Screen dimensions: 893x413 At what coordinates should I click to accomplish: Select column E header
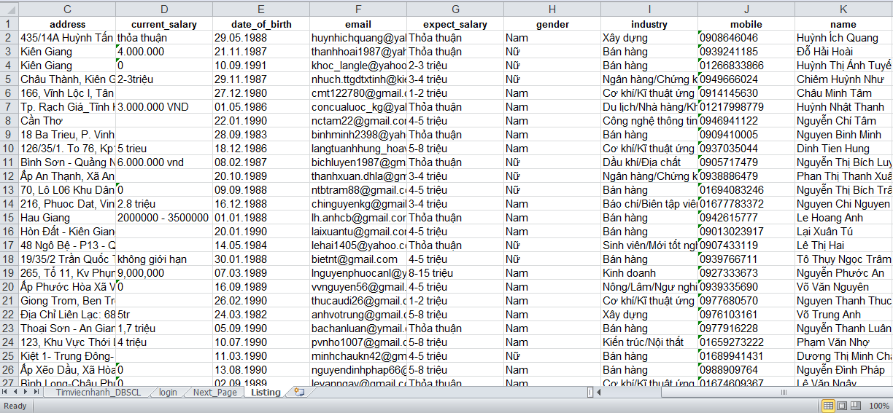tap(261, 9)
